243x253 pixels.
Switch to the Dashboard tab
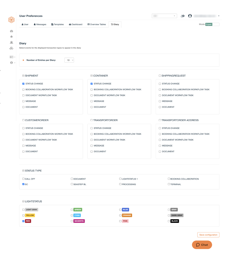(x=76, y=24)
